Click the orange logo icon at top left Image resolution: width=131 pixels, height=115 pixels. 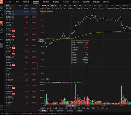1,2
